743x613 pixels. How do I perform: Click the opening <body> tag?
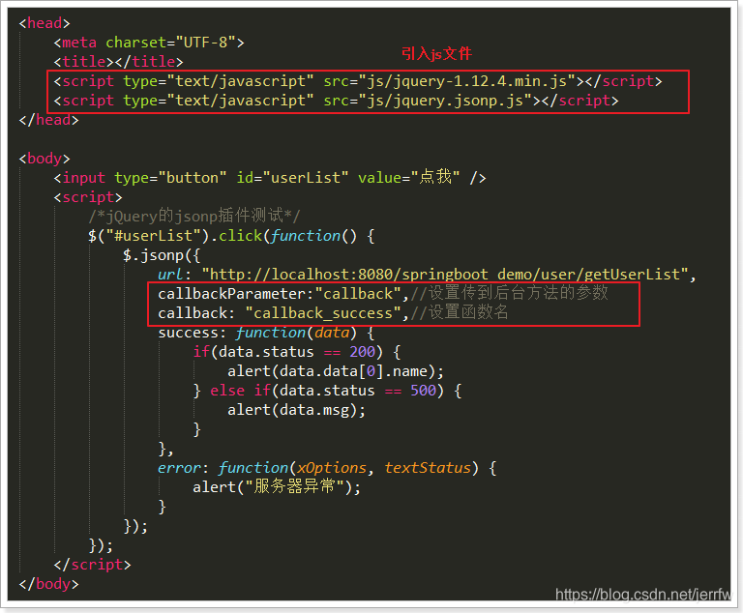pyautogui.click(x=45, y=159)
